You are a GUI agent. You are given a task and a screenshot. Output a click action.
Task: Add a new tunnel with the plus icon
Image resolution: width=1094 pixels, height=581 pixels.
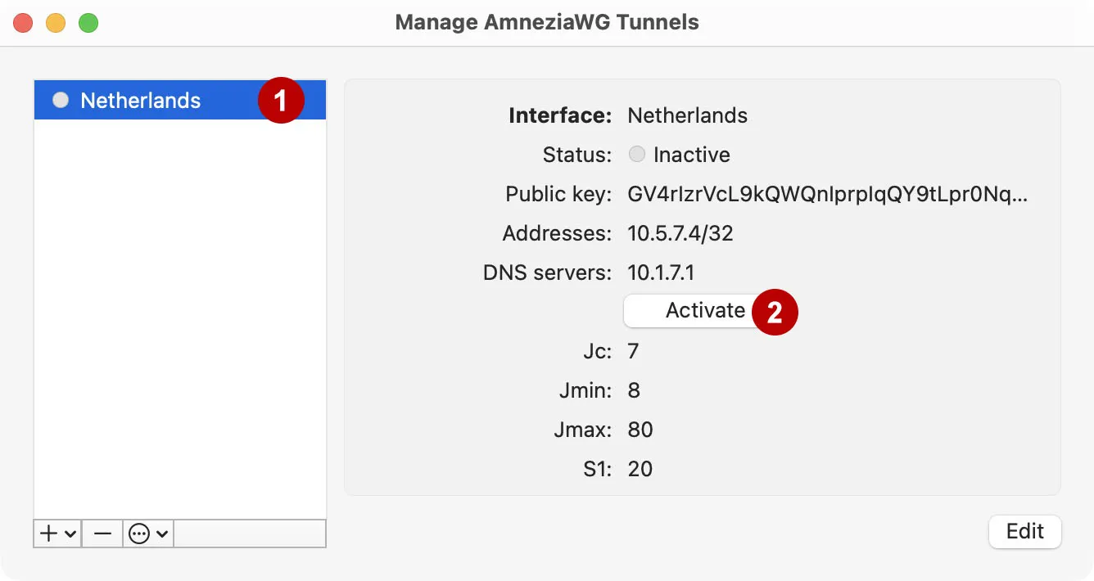[x=49, y=534]
